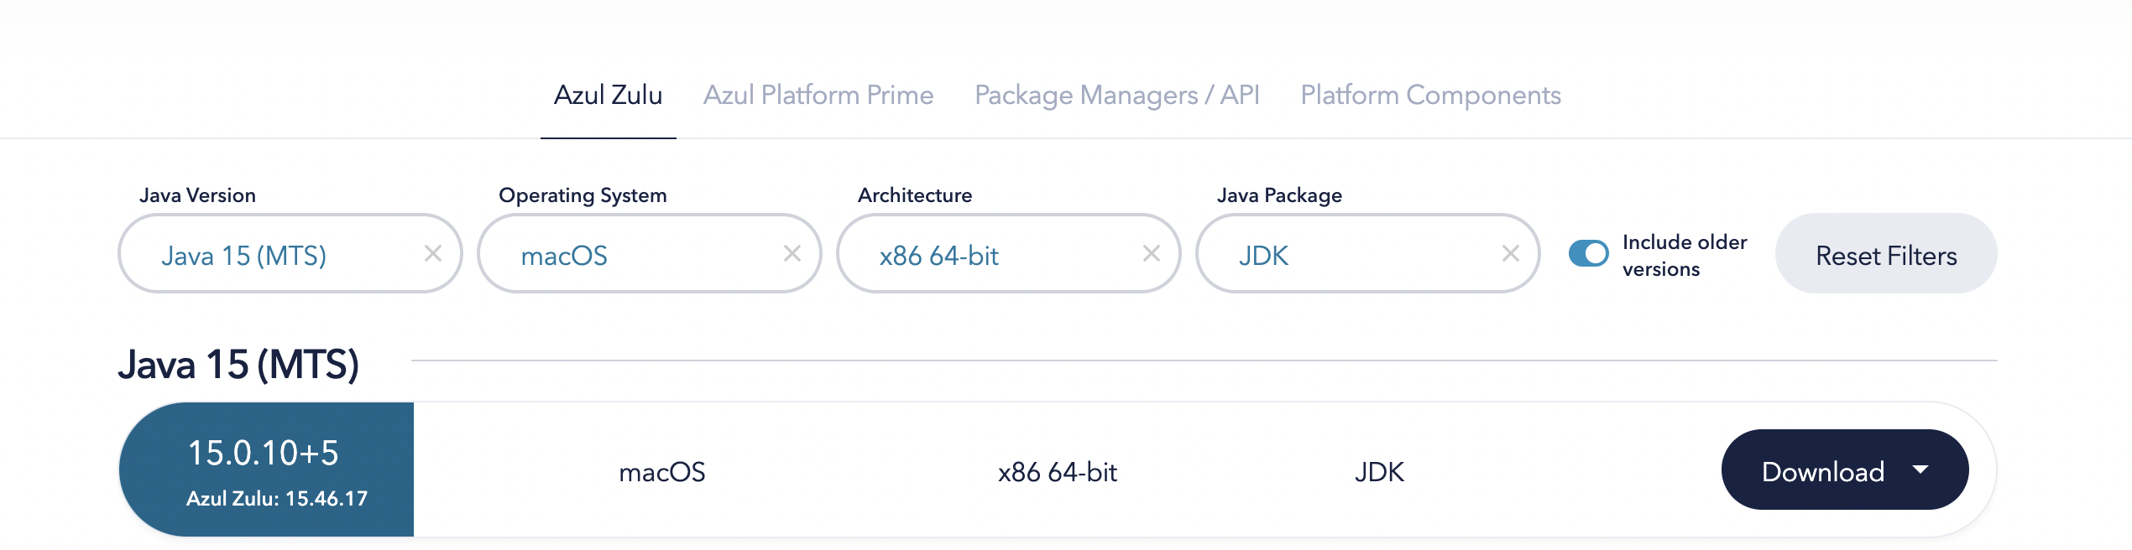Open the Architecture dropdown
Image resolution: width=2132 pixels, height=550 pixels.
pos(1009,253)
